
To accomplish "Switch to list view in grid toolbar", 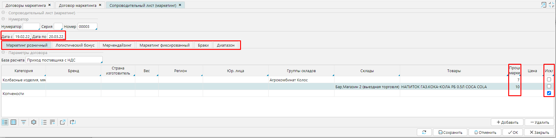I will (x=5, y=122).
